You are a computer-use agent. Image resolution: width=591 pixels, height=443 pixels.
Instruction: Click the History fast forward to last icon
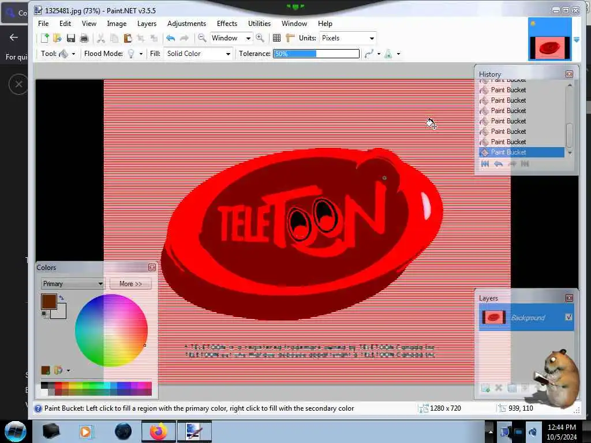tap(525, 164)
